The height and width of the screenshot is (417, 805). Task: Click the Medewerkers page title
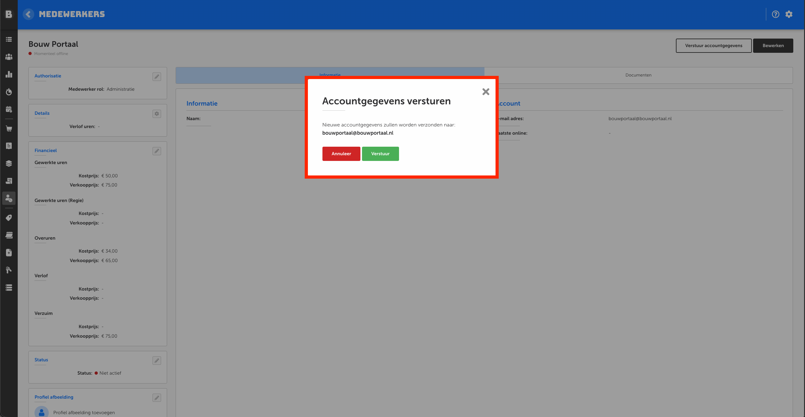click(72, 14)
